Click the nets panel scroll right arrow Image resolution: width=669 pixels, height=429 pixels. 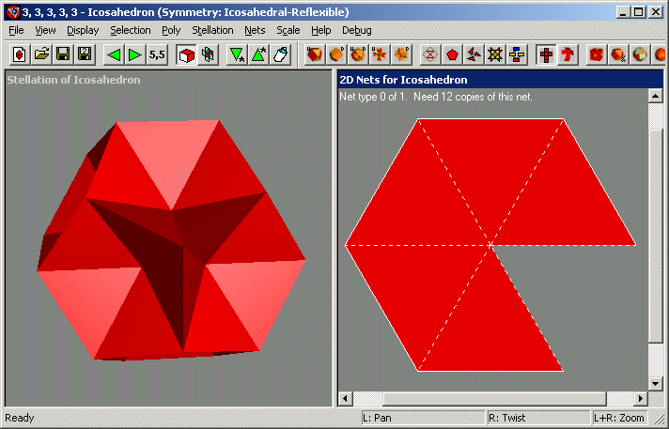coord(641,399)
